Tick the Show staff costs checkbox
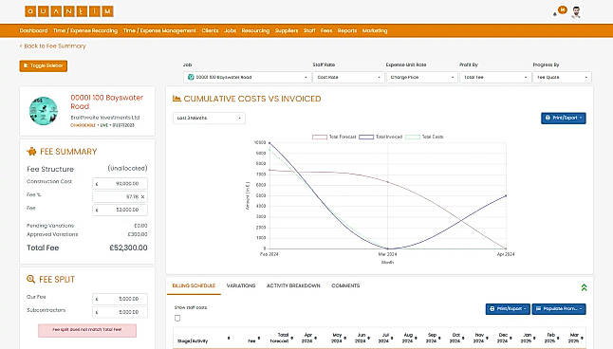The width and height of the screenshot is (613, 349). pyautogui.click(x=177, y=318)
